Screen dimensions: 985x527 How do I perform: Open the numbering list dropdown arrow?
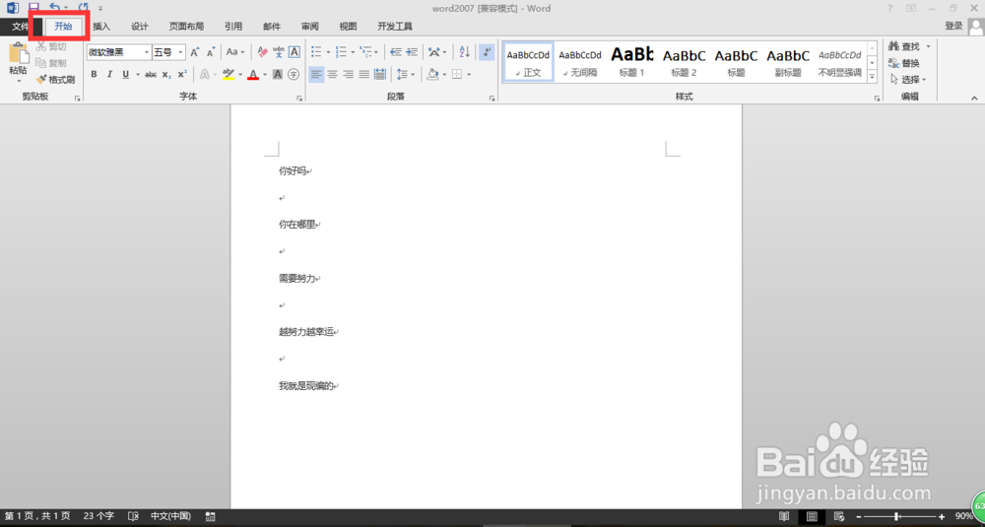(353, 52)
